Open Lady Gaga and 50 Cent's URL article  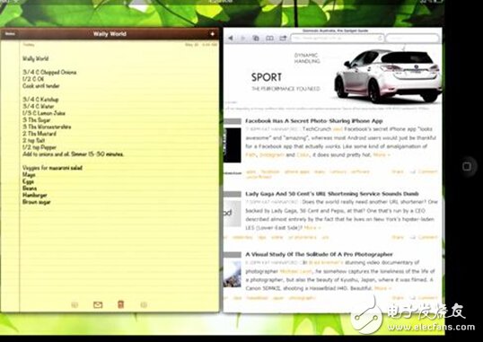pyautogui.click(x=332, y=194)
